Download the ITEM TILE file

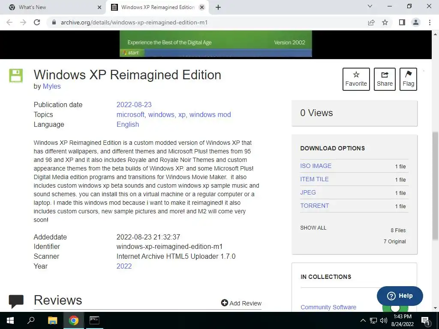[x=314, y=179]
